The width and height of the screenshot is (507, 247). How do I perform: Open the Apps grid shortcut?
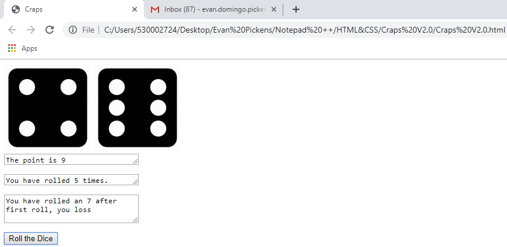point(12,48)
